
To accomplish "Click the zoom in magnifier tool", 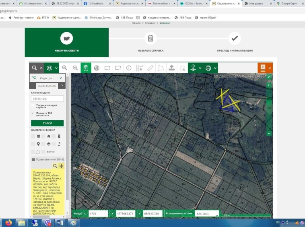I will (x=64, y=68).
